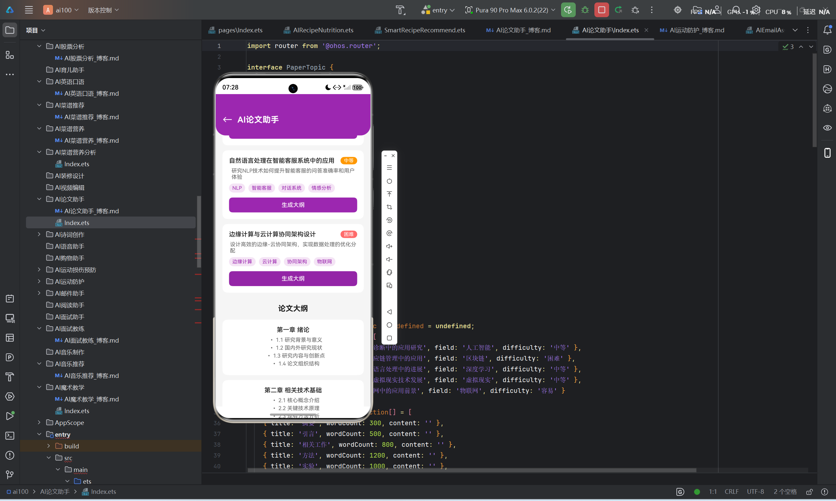This screenshot has height=501, width=836.
Task: Collapse the AI股票分析 folder
Action: [39, 46]
